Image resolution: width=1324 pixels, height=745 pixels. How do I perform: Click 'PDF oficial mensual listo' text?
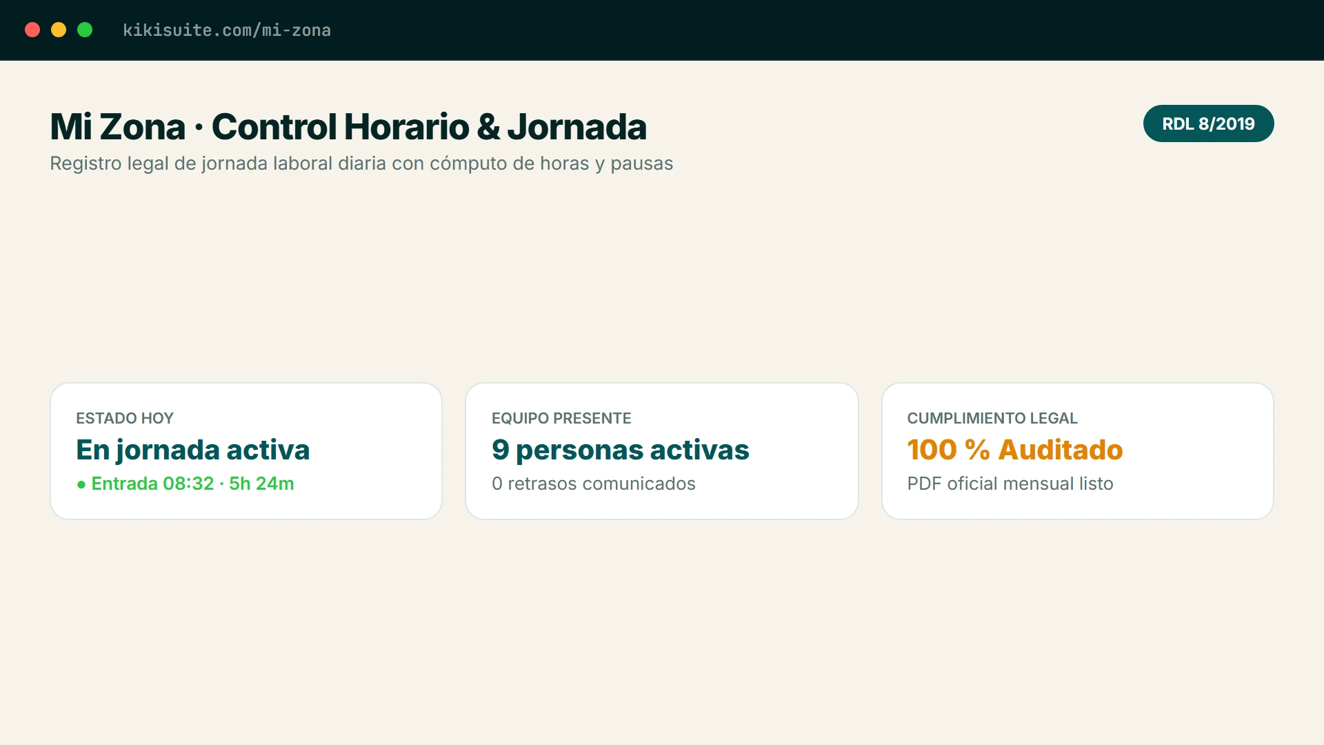[x=1010, y=484]
